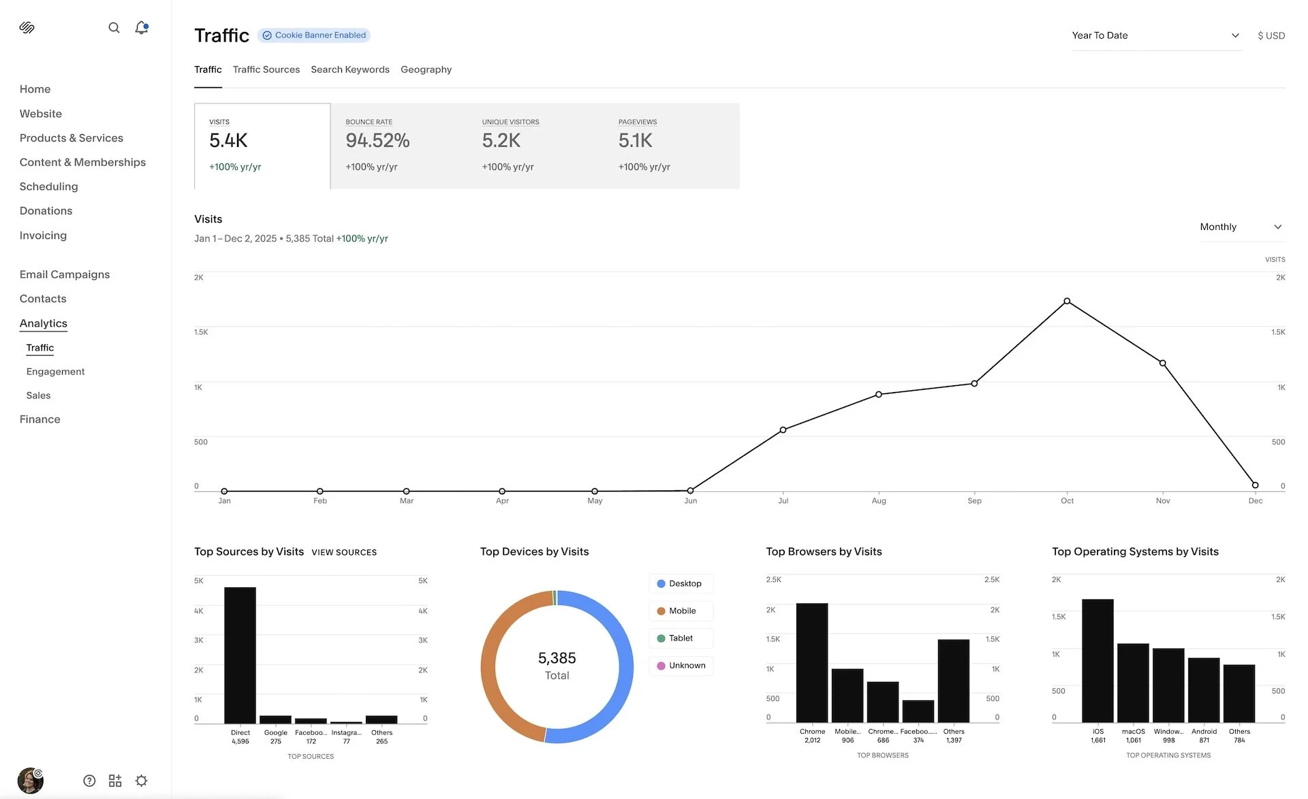
Task: Toggle Tablet series in the devices legend
Action: click(680, 638)
